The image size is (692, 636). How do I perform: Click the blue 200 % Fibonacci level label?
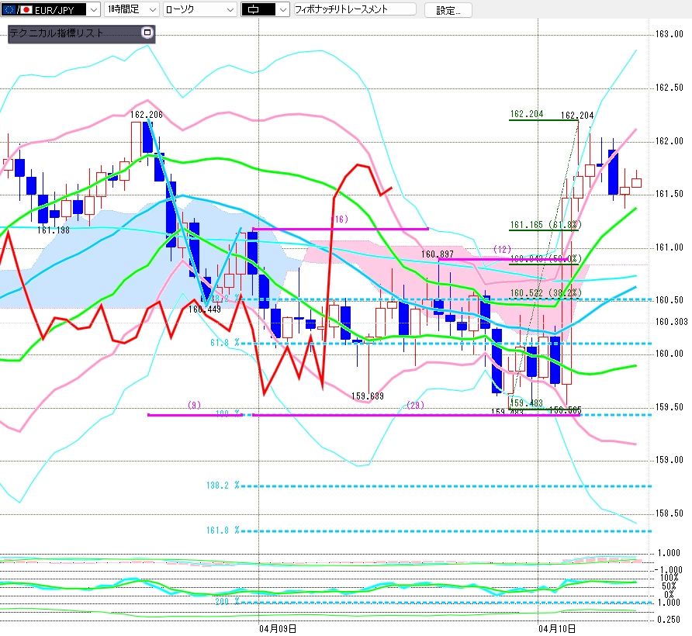[x=227, y=602]
